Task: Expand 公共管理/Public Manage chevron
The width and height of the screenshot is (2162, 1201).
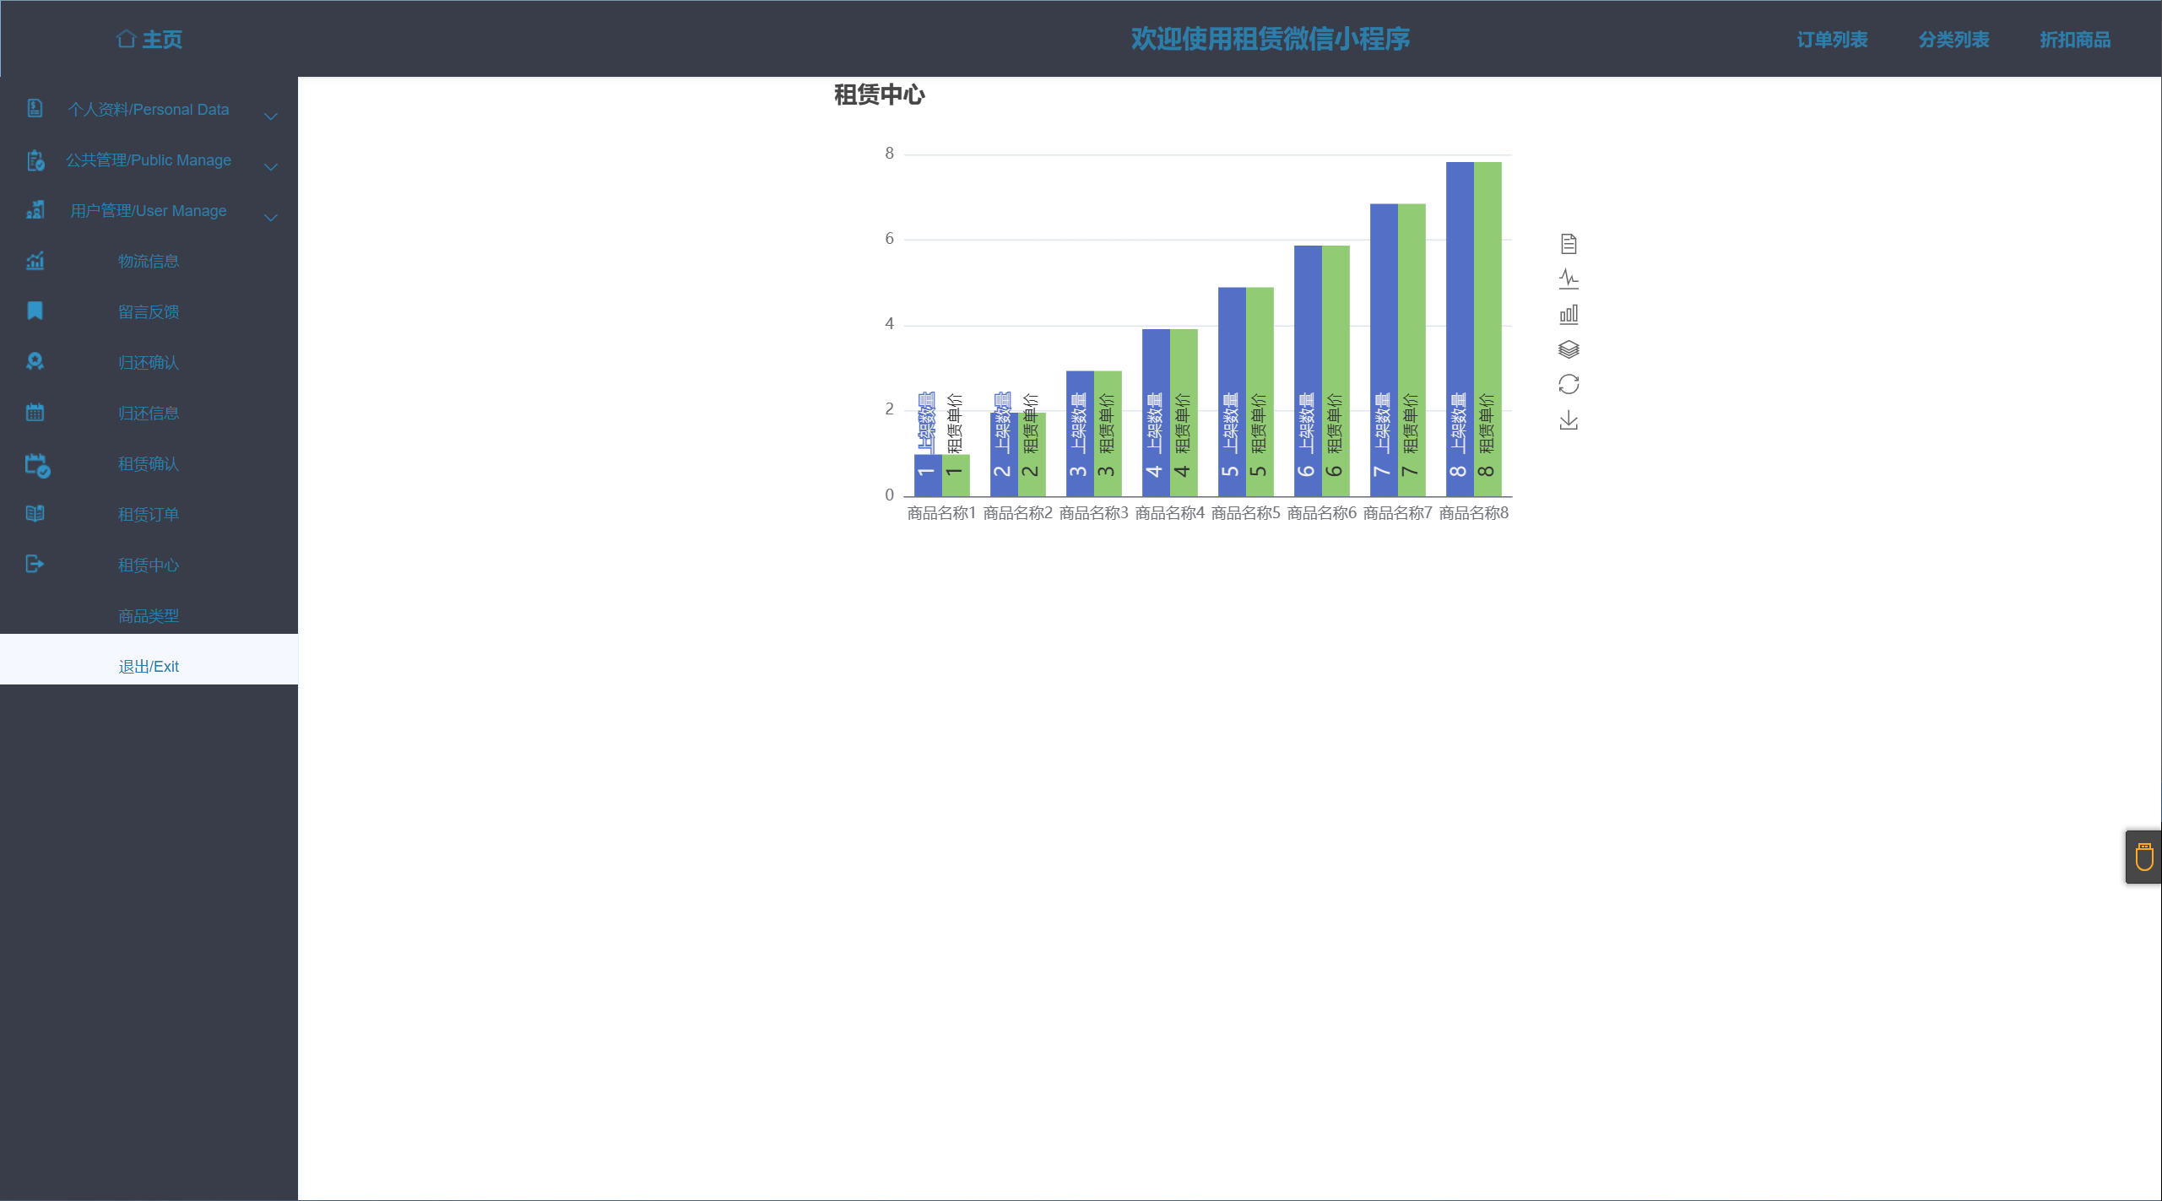Action: pos(270,166)
